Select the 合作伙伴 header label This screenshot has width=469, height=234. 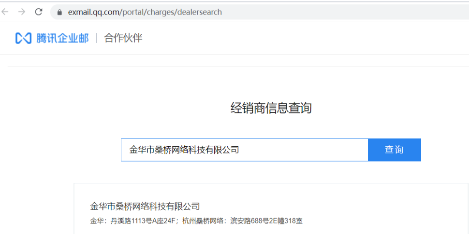tap(123, 38)
